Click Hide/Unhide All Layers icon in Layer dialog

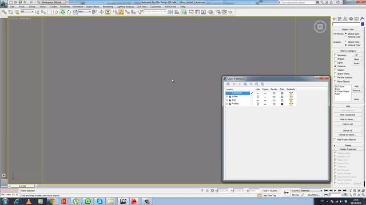coord(257,84)
